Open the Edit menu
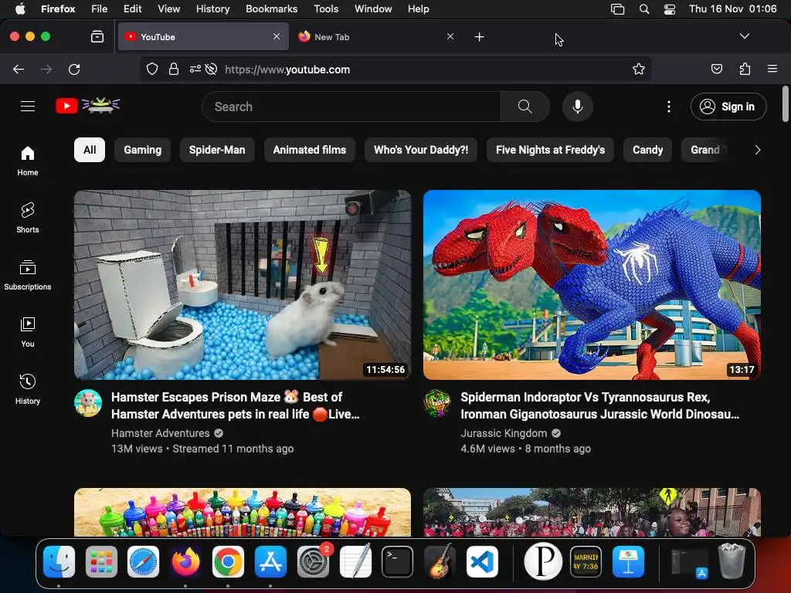The height and width of the screenshot is (593, 791). click(x=133, y=9)
